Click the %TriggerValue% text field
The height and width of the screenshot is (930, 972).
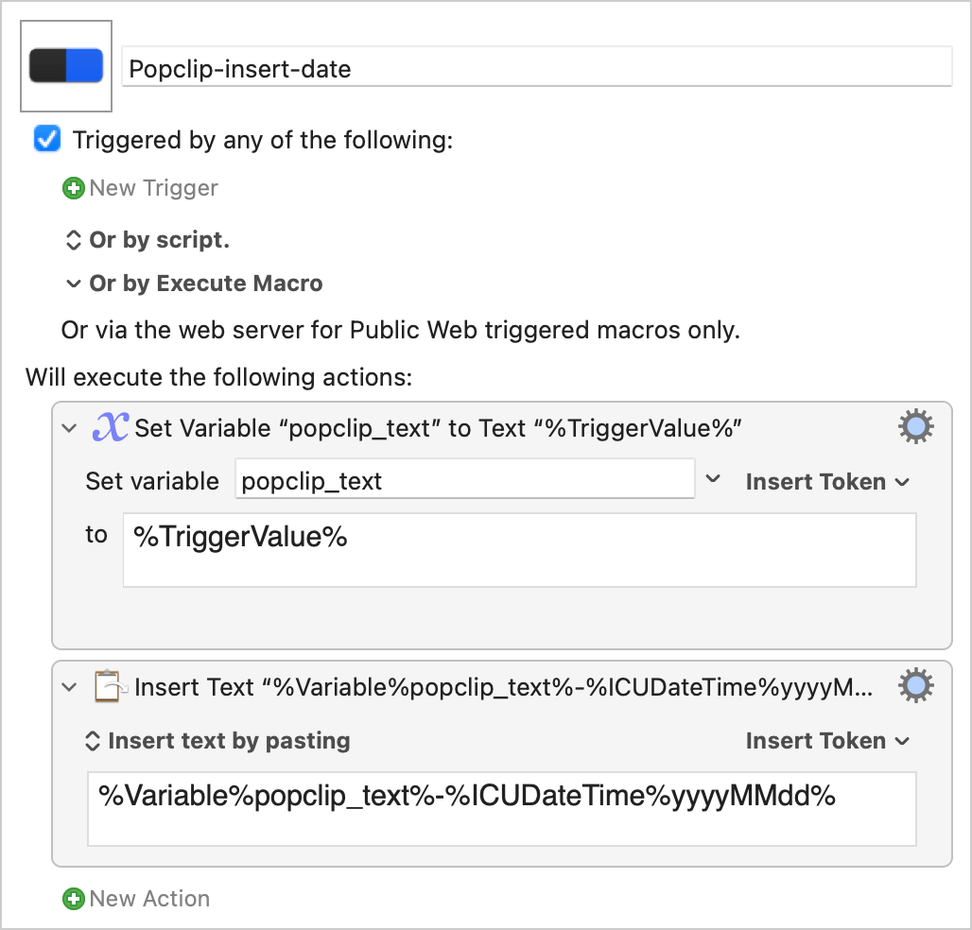click(519, 549)
